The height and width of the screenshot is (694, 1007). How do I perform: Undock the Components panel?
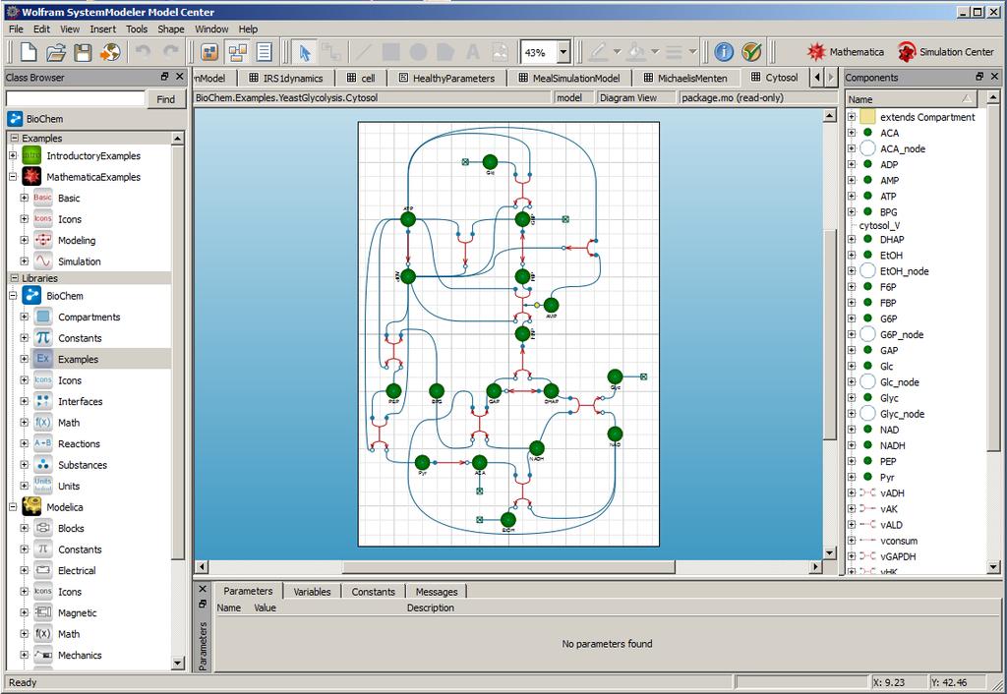tap(979, 77)
